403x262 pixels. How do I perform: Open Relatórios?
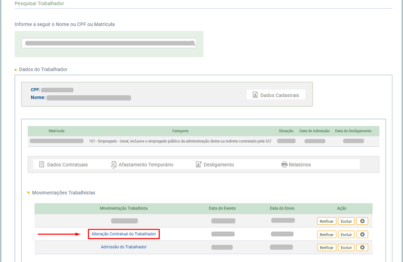pyautogui.click(x=296, y=165)
